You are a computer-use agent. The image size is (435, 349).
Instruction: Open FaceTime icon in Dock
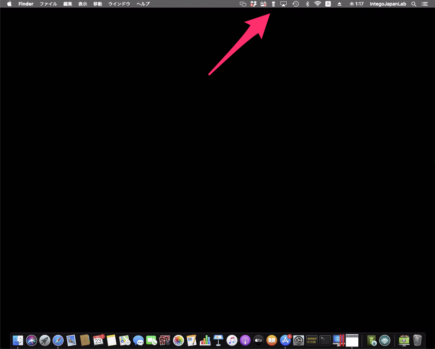[x=151, y=340]
